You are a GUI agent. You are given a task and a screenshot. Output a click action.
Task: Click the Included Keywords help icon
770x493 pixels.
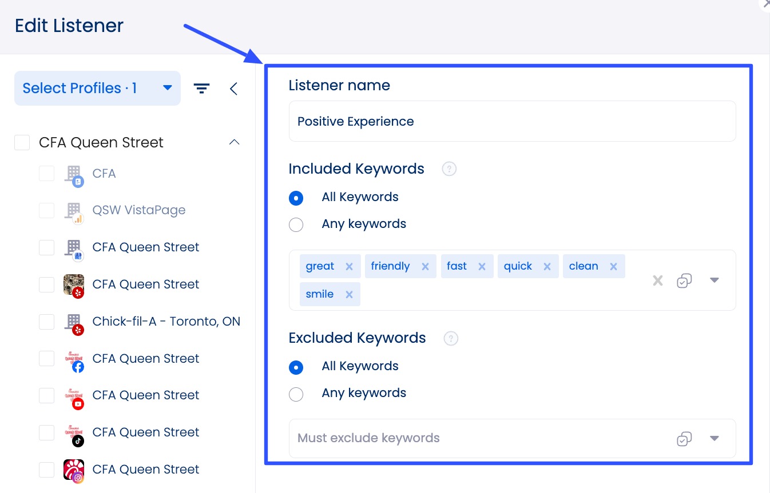tap(449, 169)
